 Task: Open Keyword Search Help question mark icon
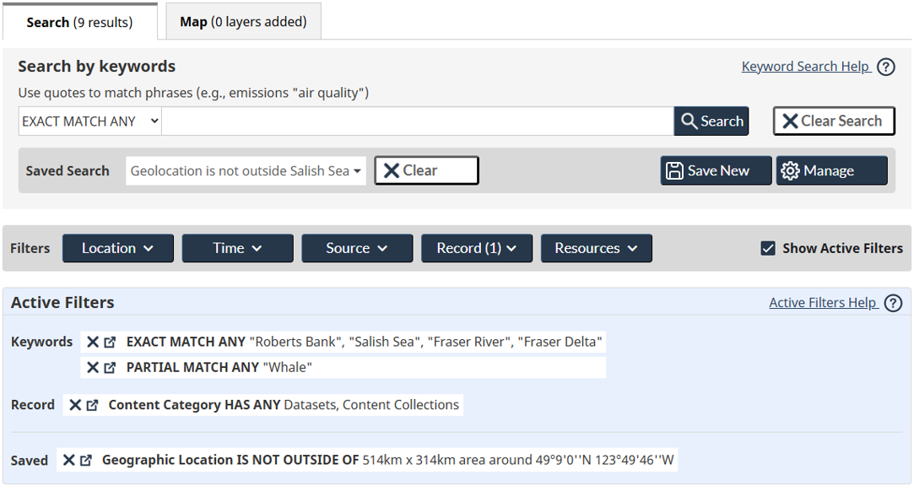coord(885,66)
